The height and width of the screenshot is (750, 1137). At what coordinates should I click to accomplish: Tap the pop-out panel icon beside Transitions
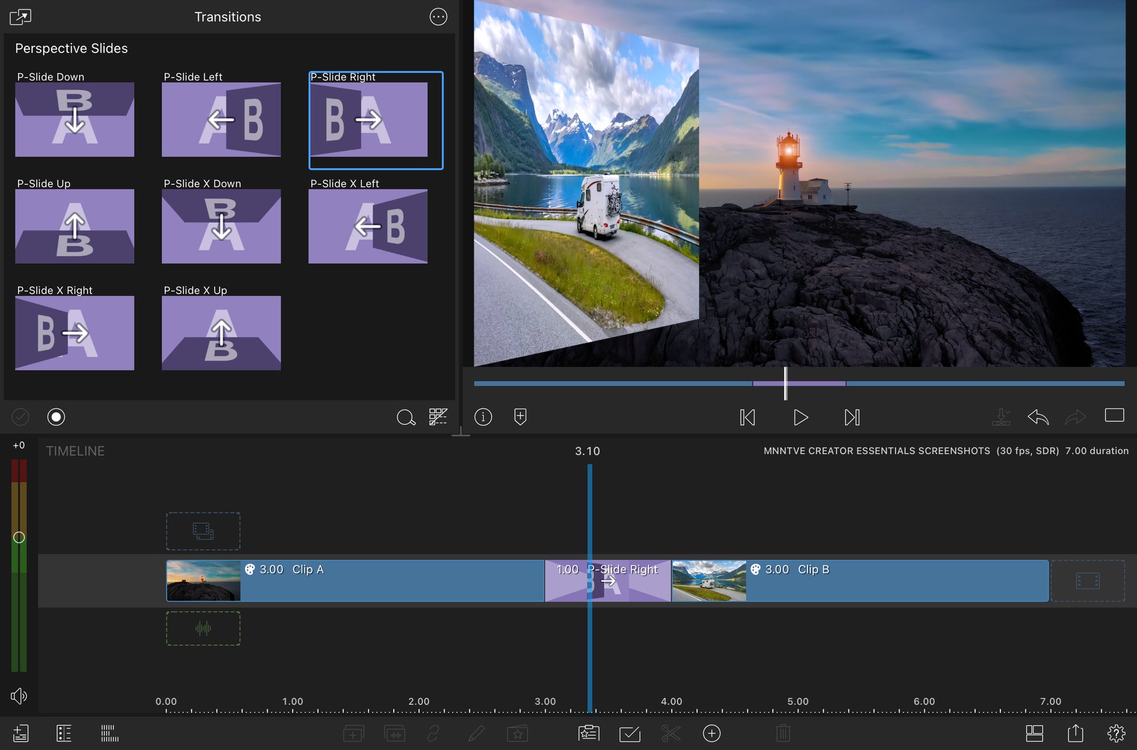pyautogui.click(x=20, y=17)
